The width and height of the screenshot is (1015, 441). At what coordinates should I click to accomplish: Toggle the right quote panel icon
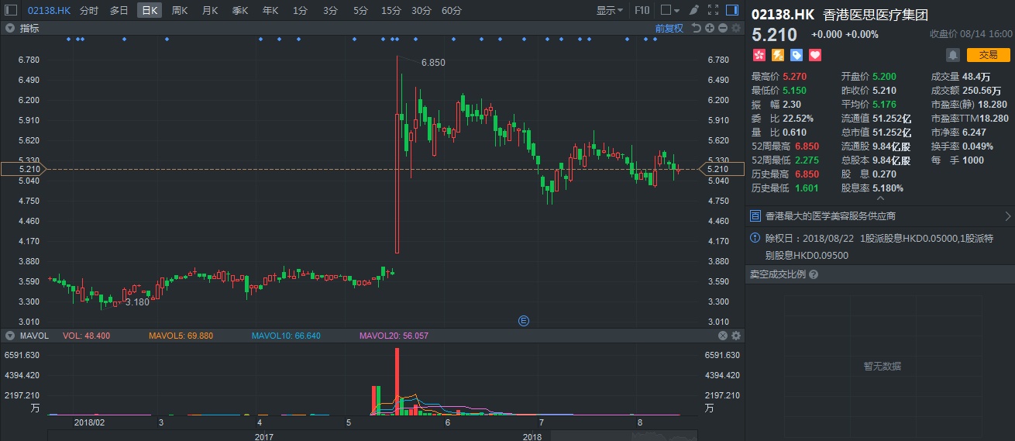733,11
